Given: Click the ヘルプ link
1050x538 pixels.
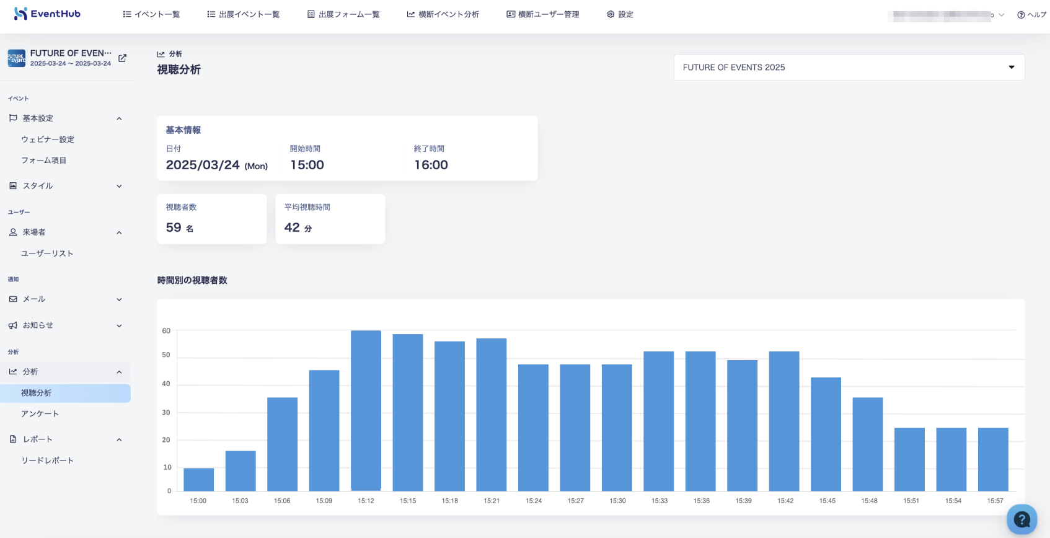Looking at the screenshot, I should (1032, 15).
